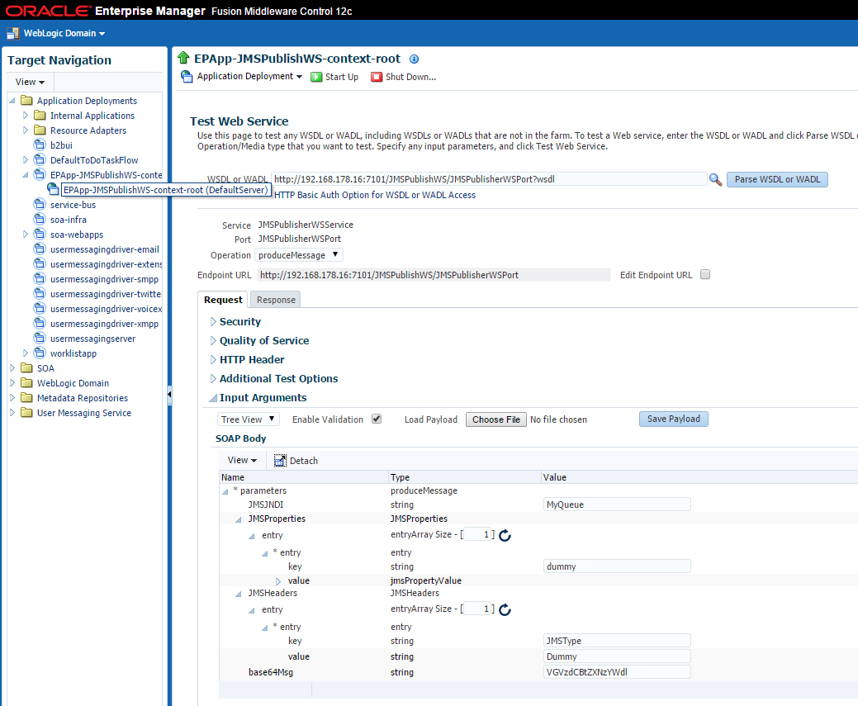Click the WebLogic Domain icon in header

(12, 33)
